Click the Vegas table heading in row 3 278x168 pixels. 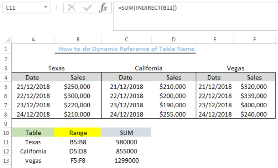tap(236, 68)
